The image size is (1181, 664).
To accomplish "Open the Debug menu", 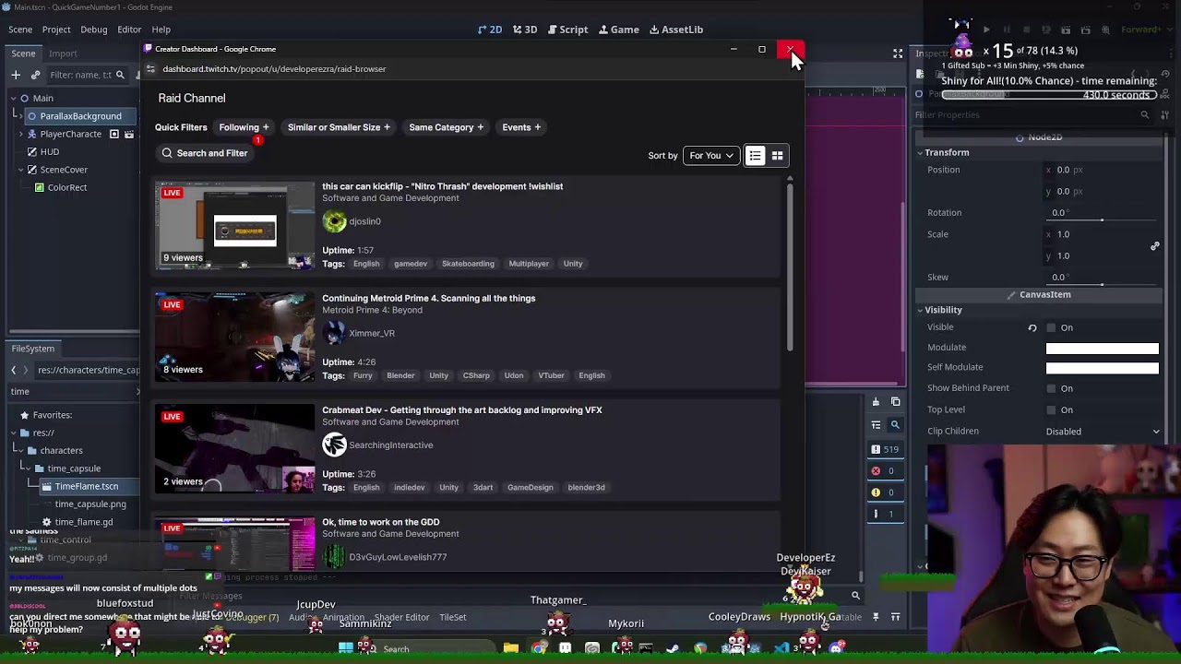I will click(93, 30).
